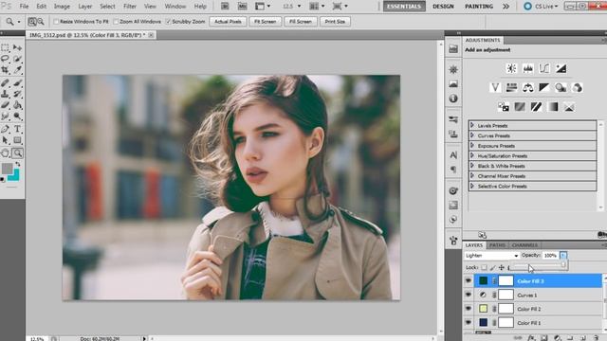Select the Brush tool

tap(17, 82)
